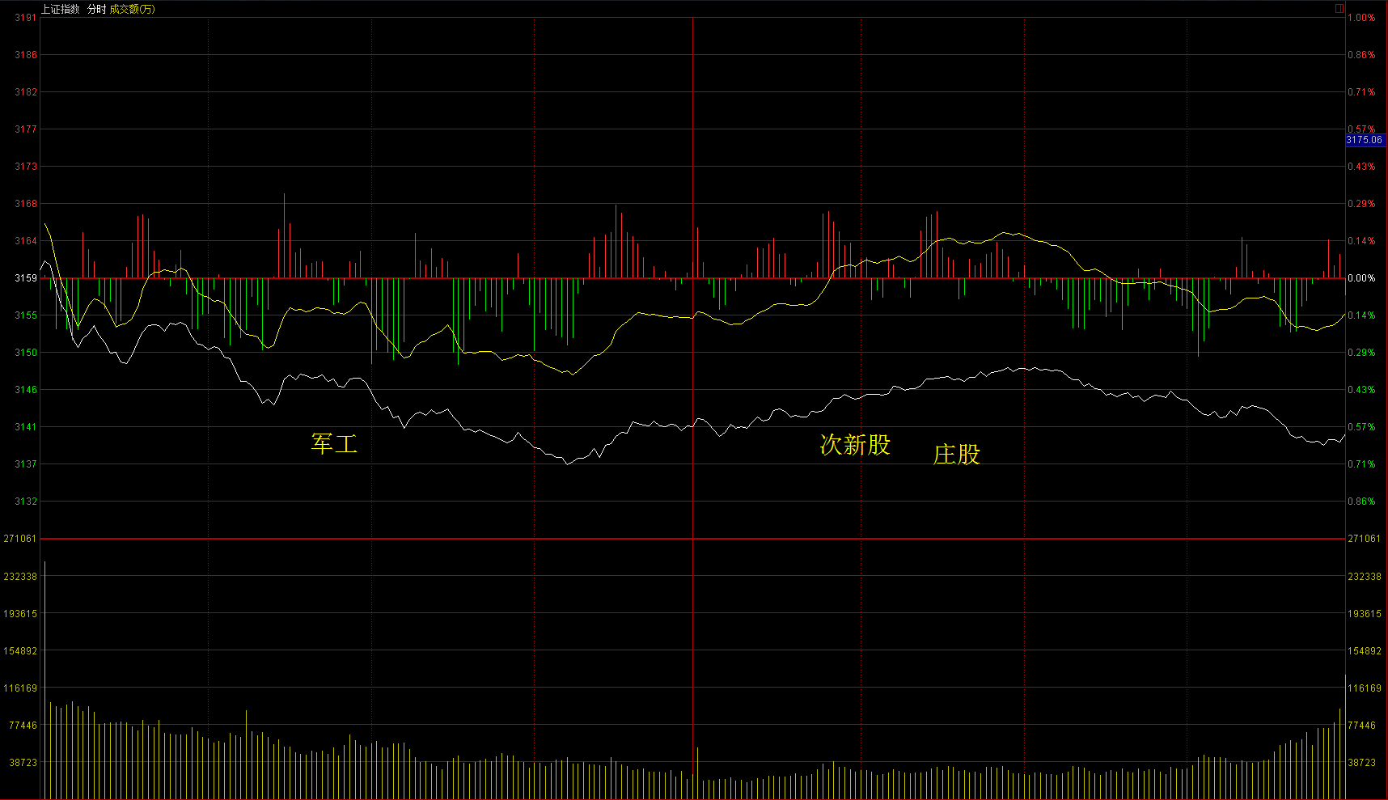This screenshot has height=800, width=1388.
Task: Click the 3191 price on left axis
Action: [26, 18]
